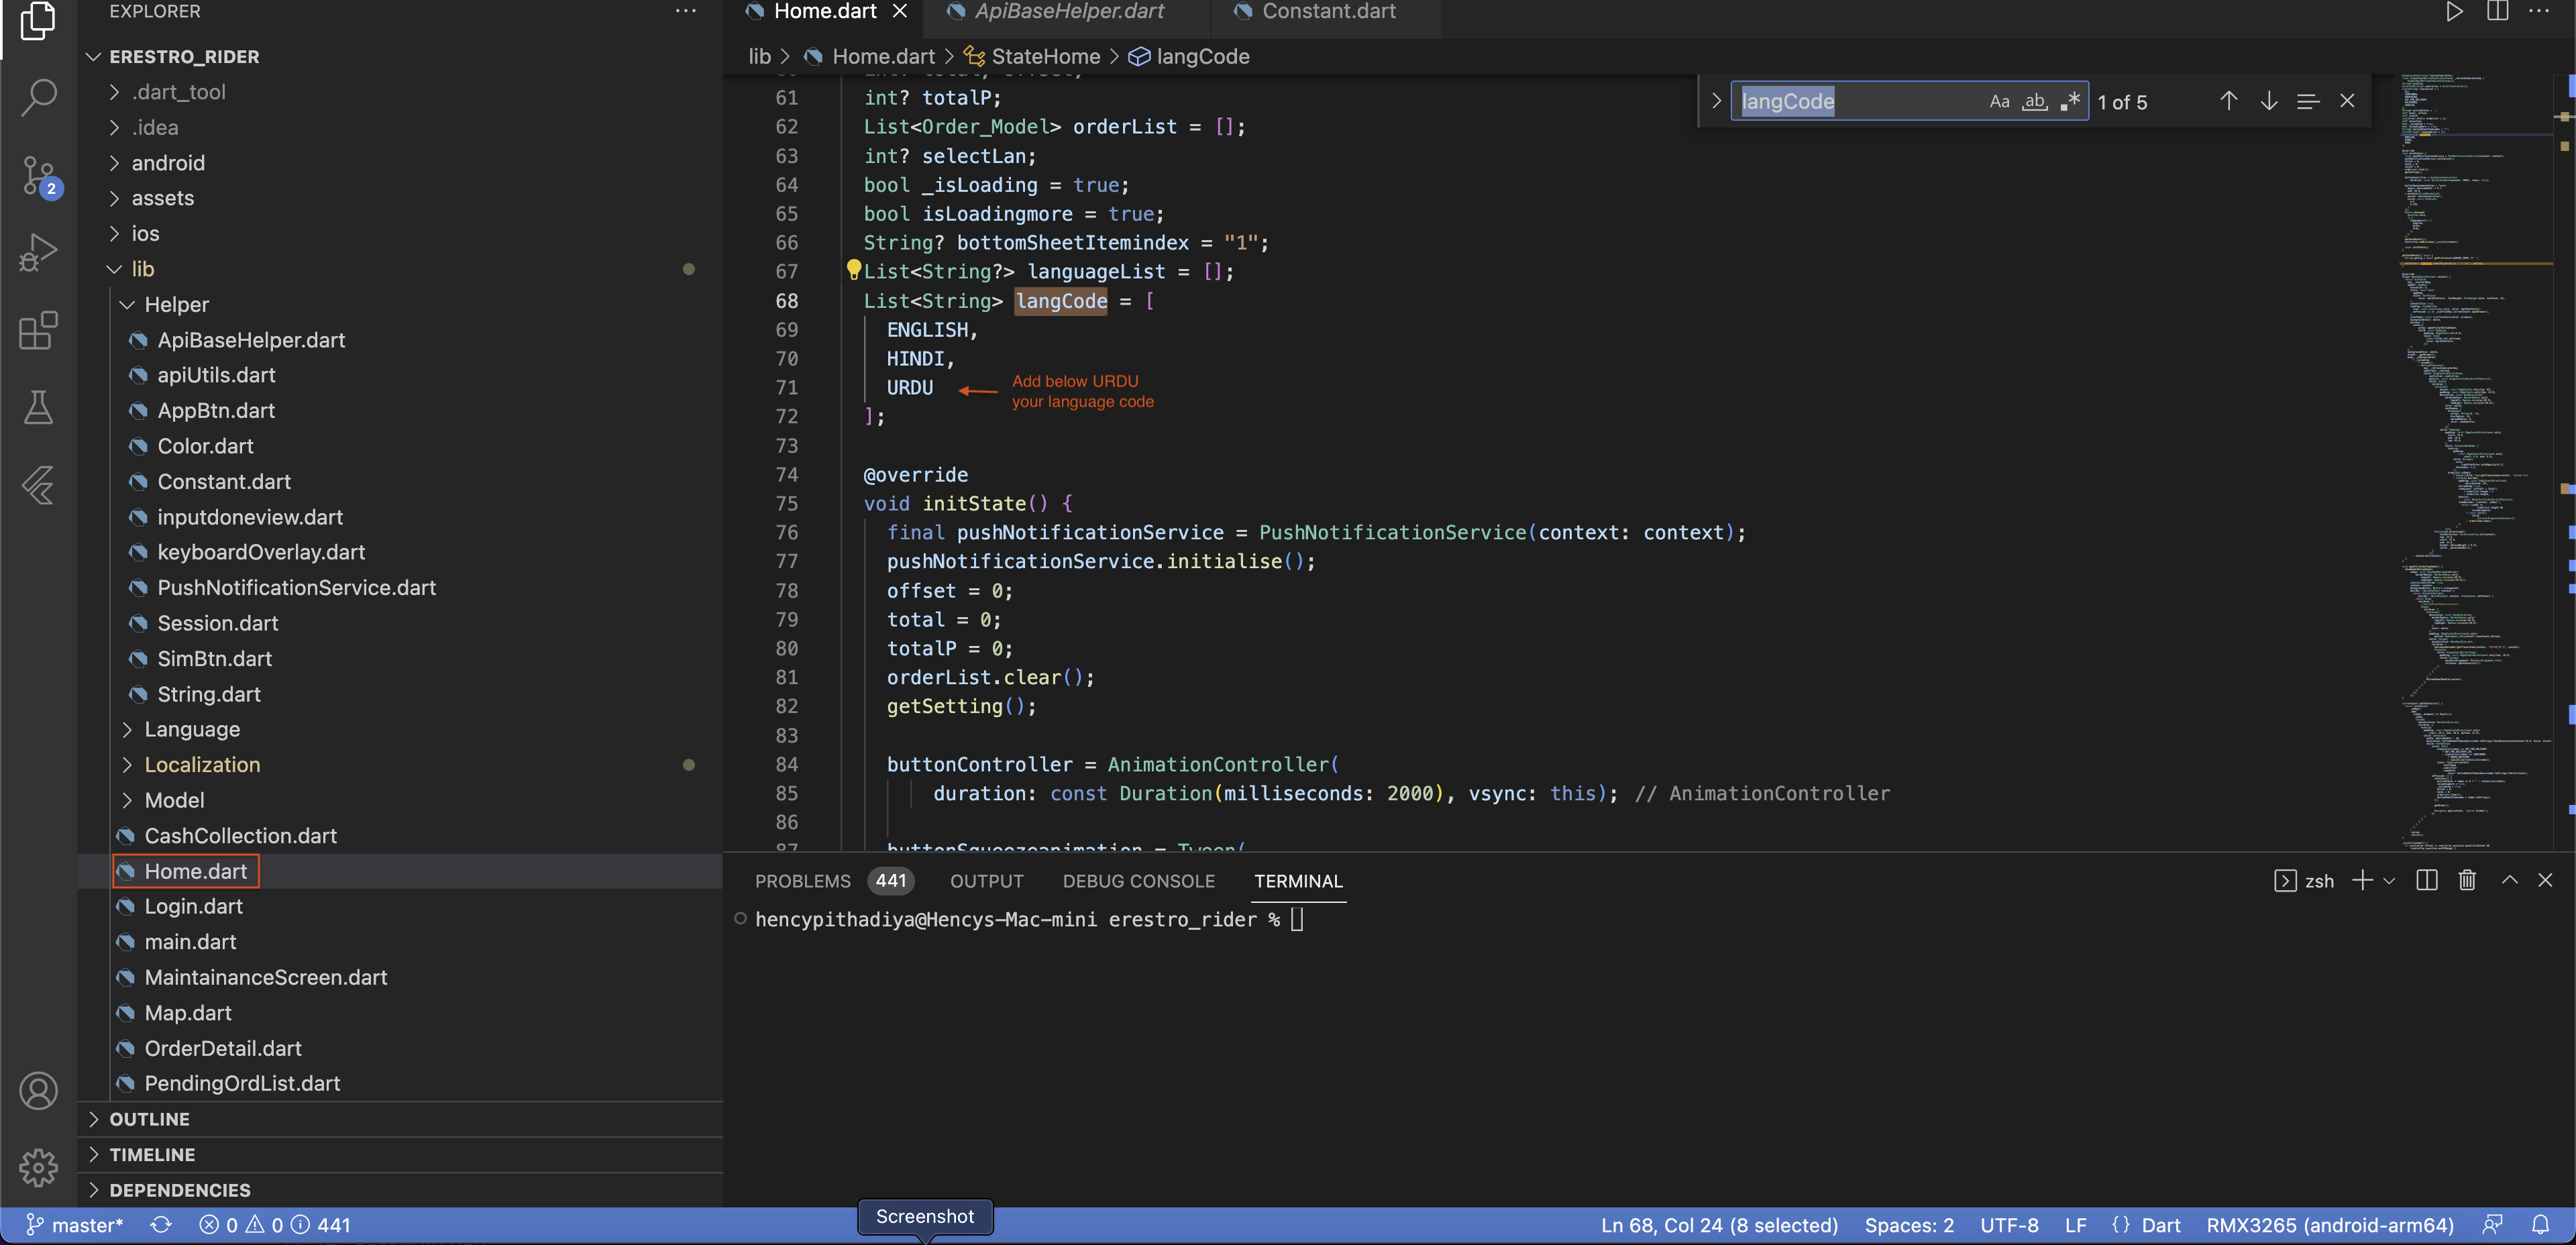
Task: Change indentation via Spaces: 2
Action: pyautogui.click(x=1908, y=1225)
